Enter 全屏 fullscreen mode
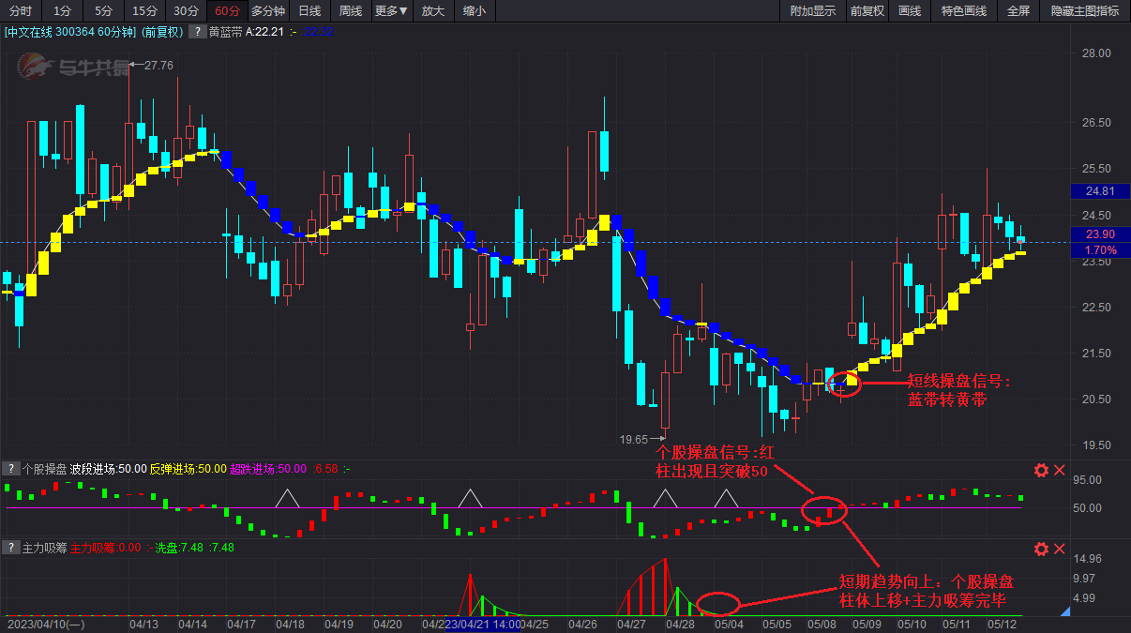 pos(1018,11)
